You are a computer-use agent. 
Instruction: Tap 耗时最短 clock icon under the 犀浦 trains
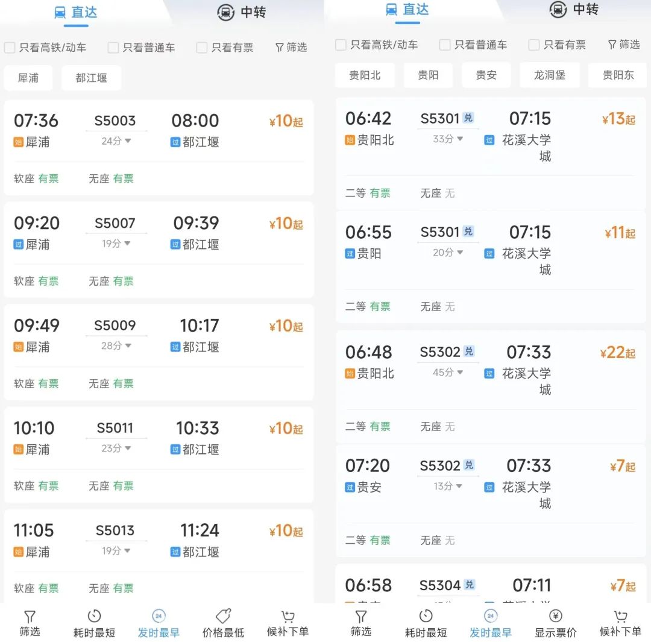click(x=94, y=616)
